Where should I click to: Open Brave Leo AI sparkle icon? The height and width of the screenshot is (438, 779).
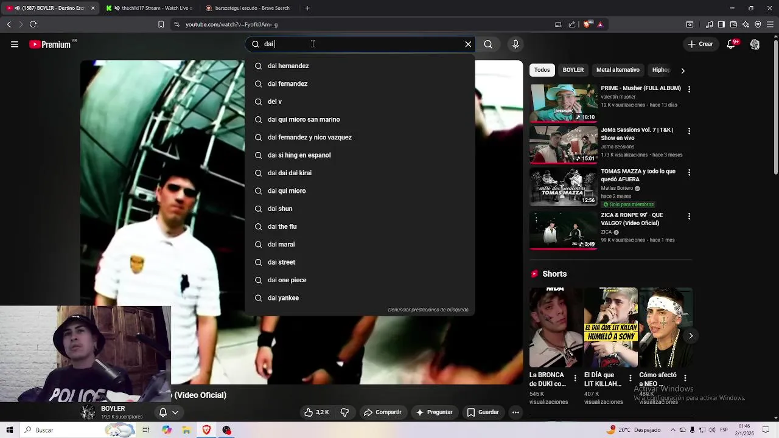pos(746,24)
